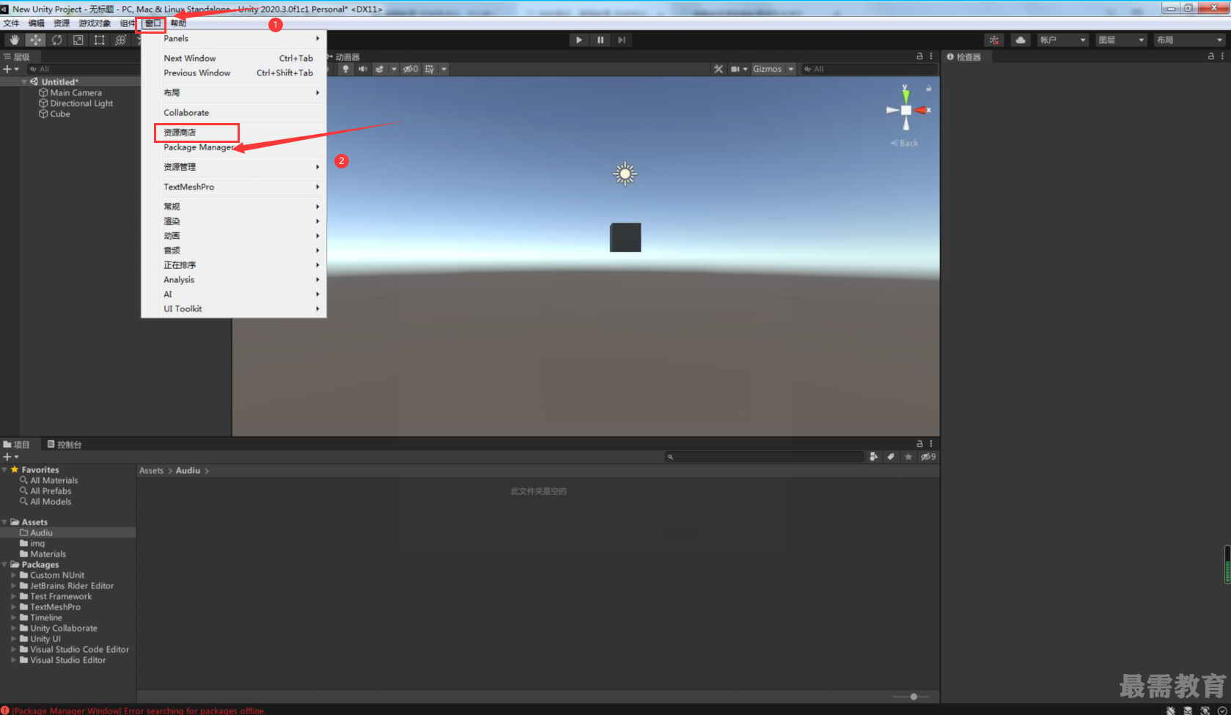Click the Search by Label tag icon
Viewport: 1231px width, 715px height.
891,456
